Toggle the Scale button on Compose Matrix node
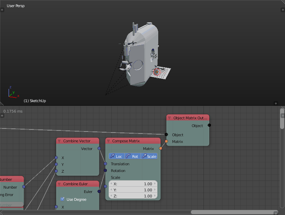The image size is (285, 215). [149, 156]
